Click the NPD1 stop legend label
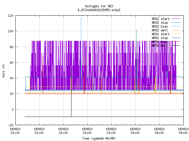 (160, 38)
